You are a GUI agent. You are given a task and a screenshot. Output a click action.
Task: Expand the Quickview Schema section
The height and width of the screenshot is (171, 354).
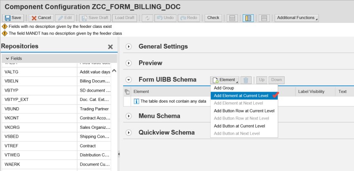click(x=129, y=132)
